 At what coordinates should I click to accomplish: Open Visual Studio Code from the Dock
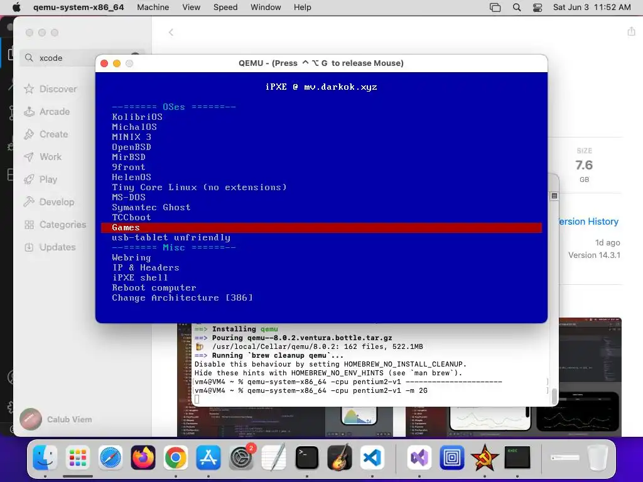pos(372,458)
